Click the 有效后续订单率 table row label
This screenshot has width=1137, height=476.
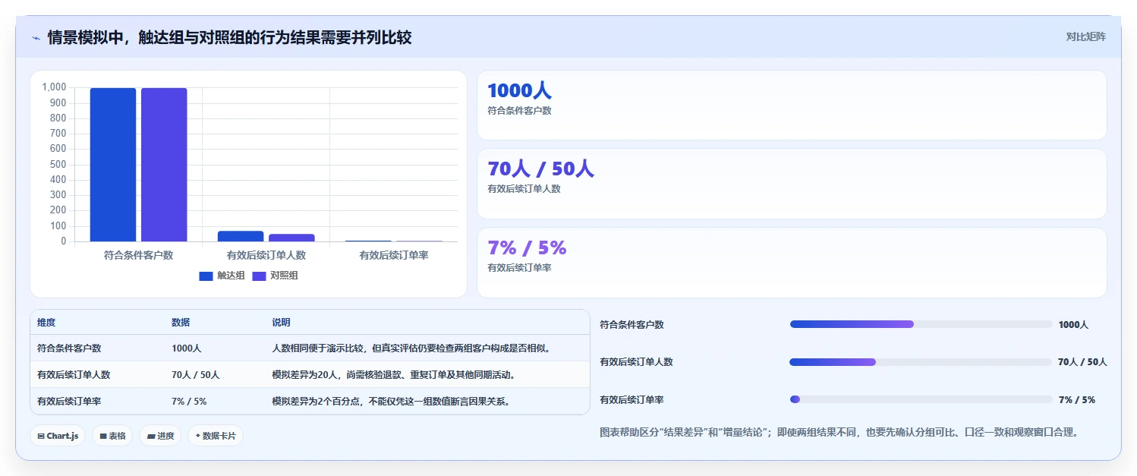(x=69, y=401)
